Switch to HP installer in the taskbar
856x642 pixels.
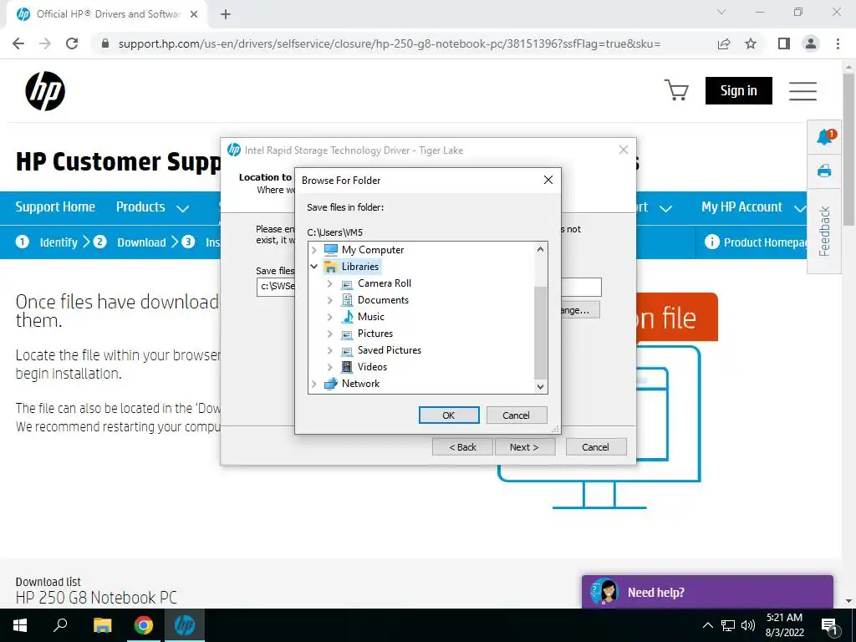pos(185,625)
